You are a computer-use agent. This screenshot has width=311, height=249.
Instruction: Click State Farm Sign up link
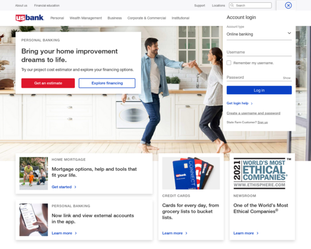[x=263, y=122]
